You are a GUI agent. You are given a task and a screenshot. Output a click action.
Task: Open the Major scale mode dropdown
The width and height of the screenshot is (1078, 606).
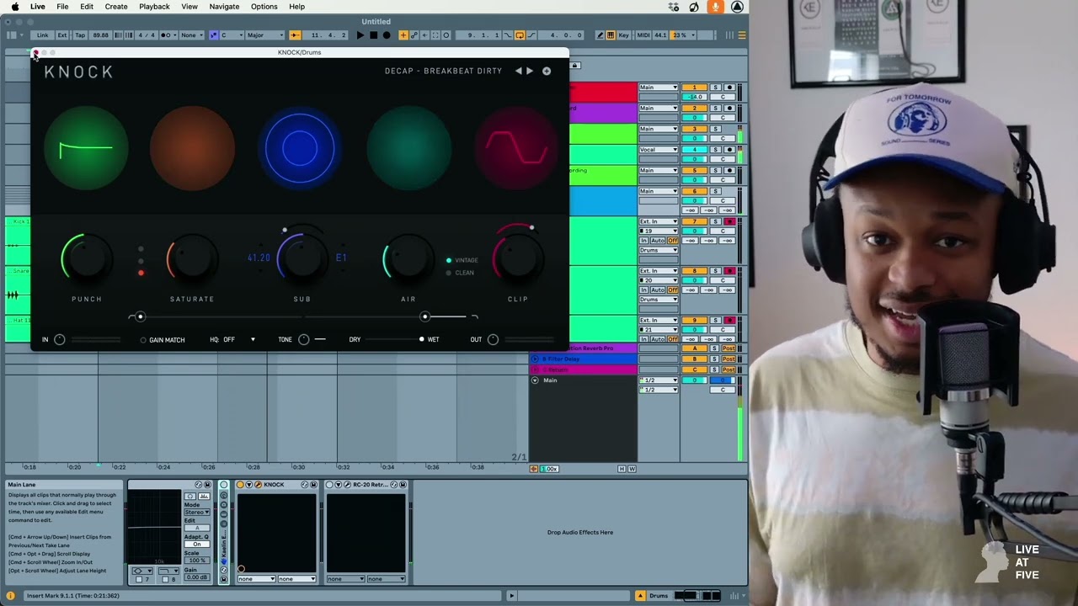coord(265,35)
